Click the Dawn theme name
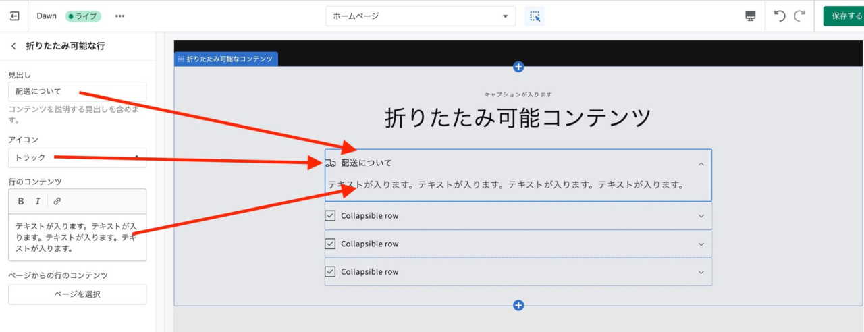 point(47,16)
